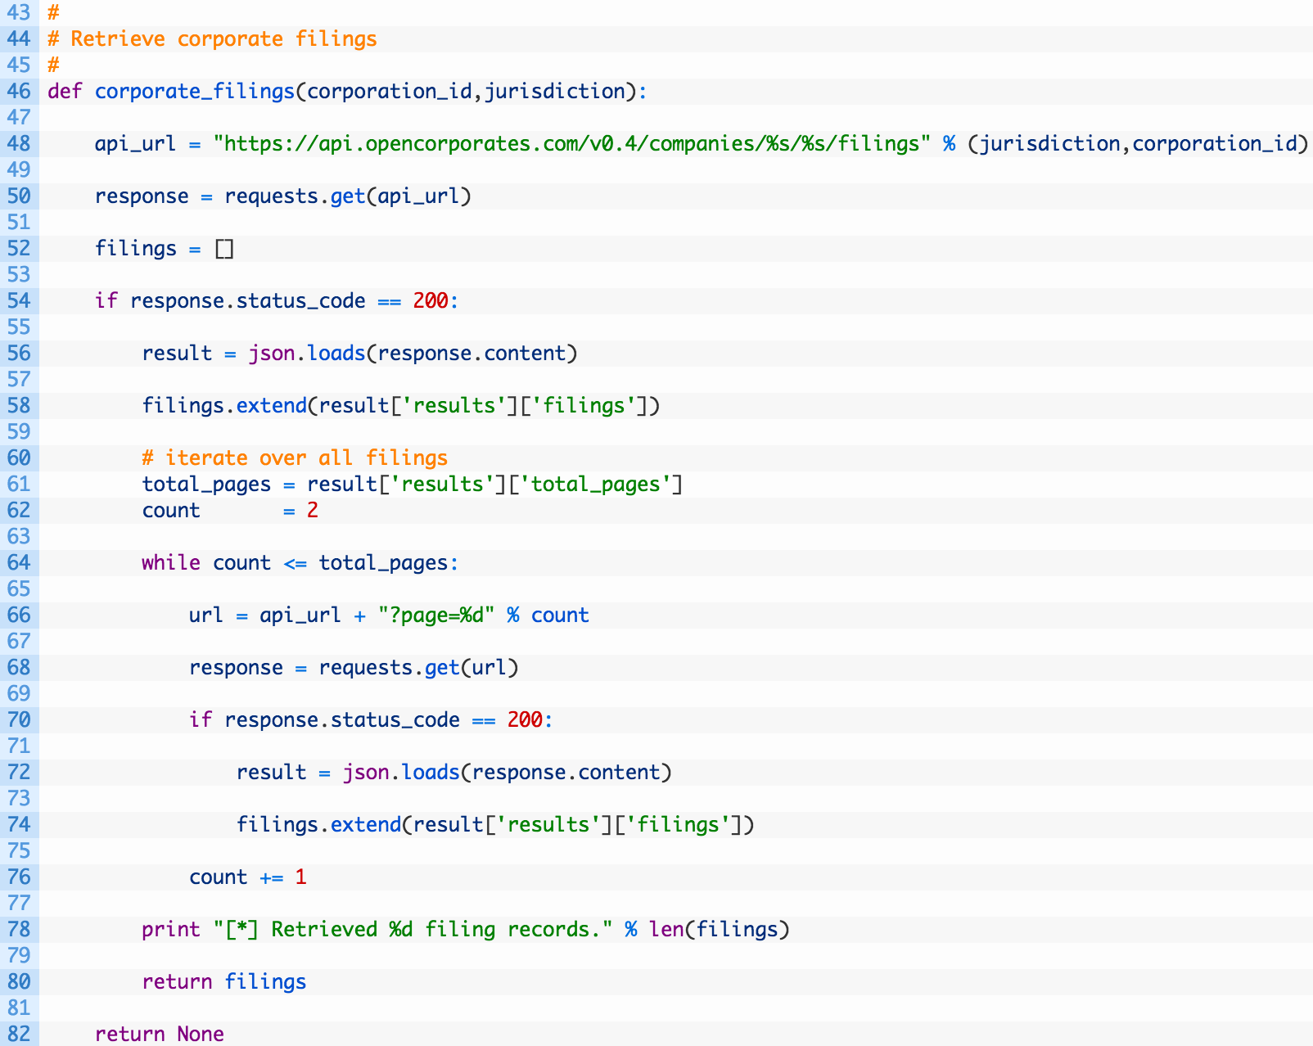Click the value 2 on line 62
The image size is (1313, 1046).
pyautogui.click(x=313, y=510)
